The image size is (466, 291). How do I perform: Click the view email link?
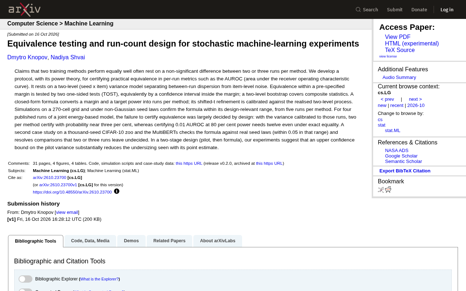pyautogui.click(x=67, y=212)
